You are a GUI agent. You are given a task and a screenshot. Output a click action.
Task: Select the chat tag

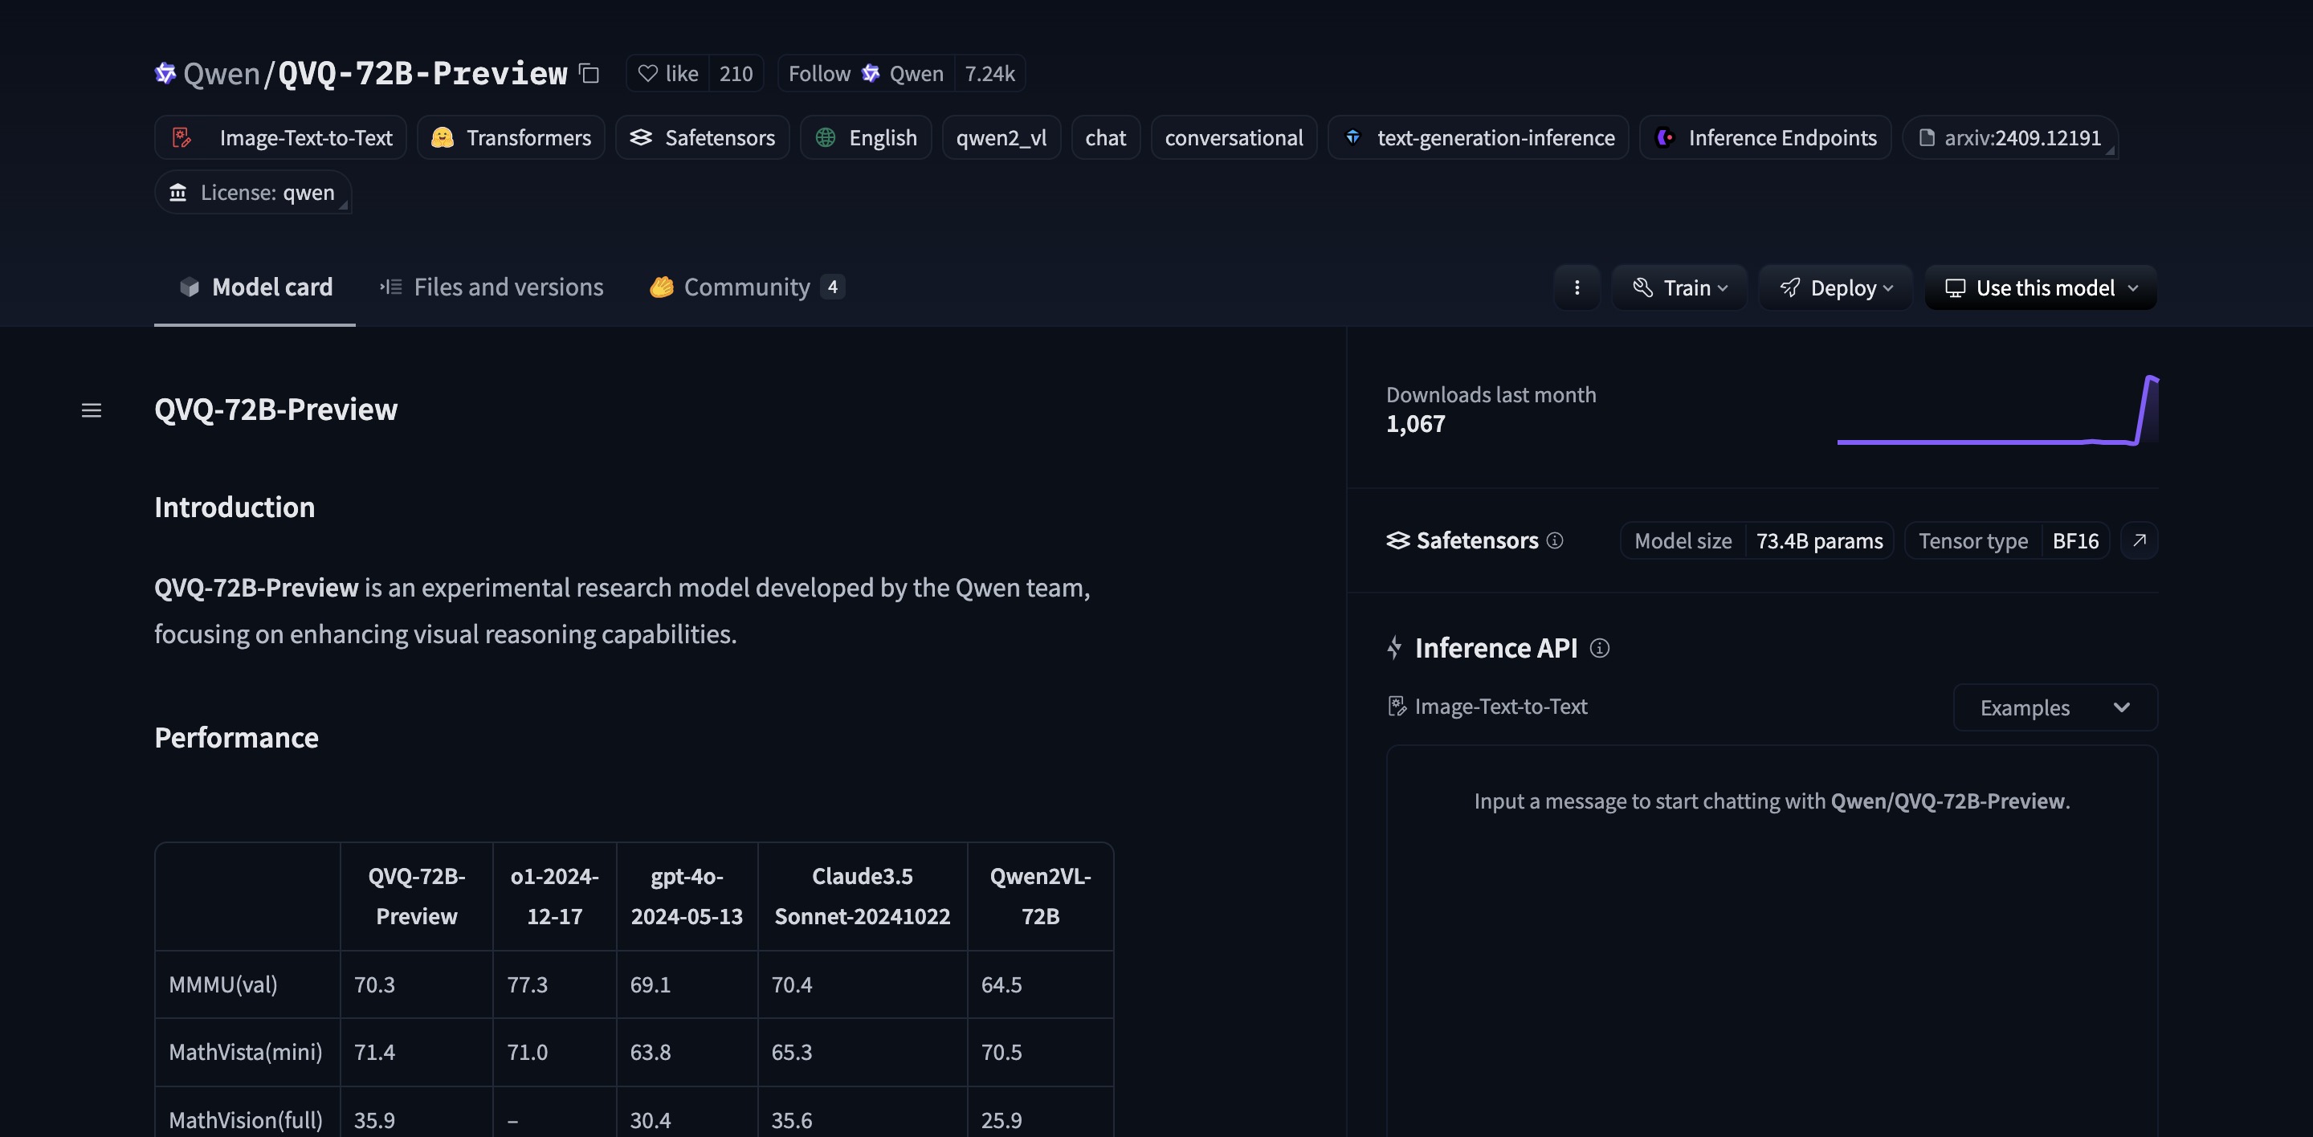[x=1105, y=137]
